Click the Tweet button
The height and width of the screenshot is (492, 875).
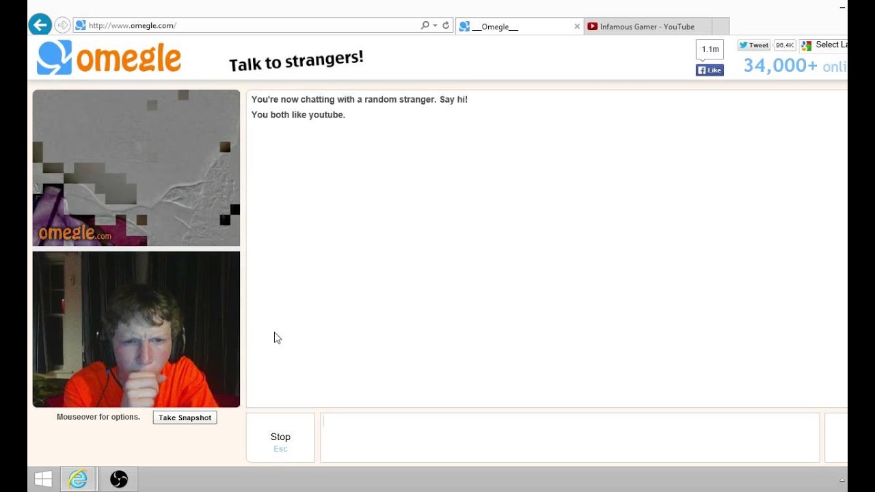(x=754, y=45)
